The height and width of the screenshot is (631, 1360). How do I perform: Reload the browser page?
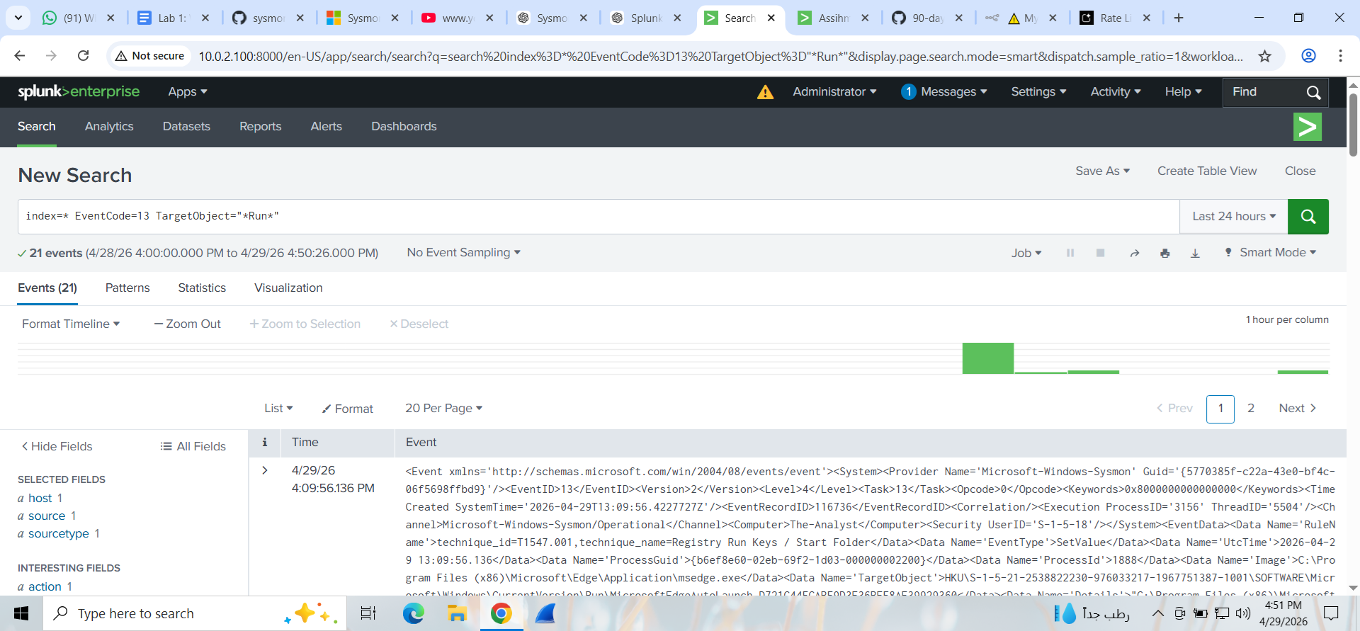[x=83, y=55]
